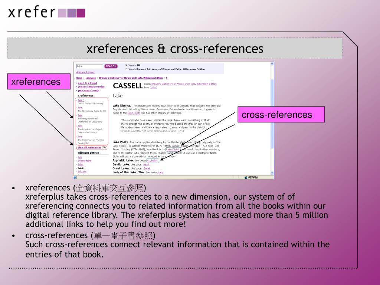Follow the 'Lake Poets' link in Lake District paragraph

(134, 113)
